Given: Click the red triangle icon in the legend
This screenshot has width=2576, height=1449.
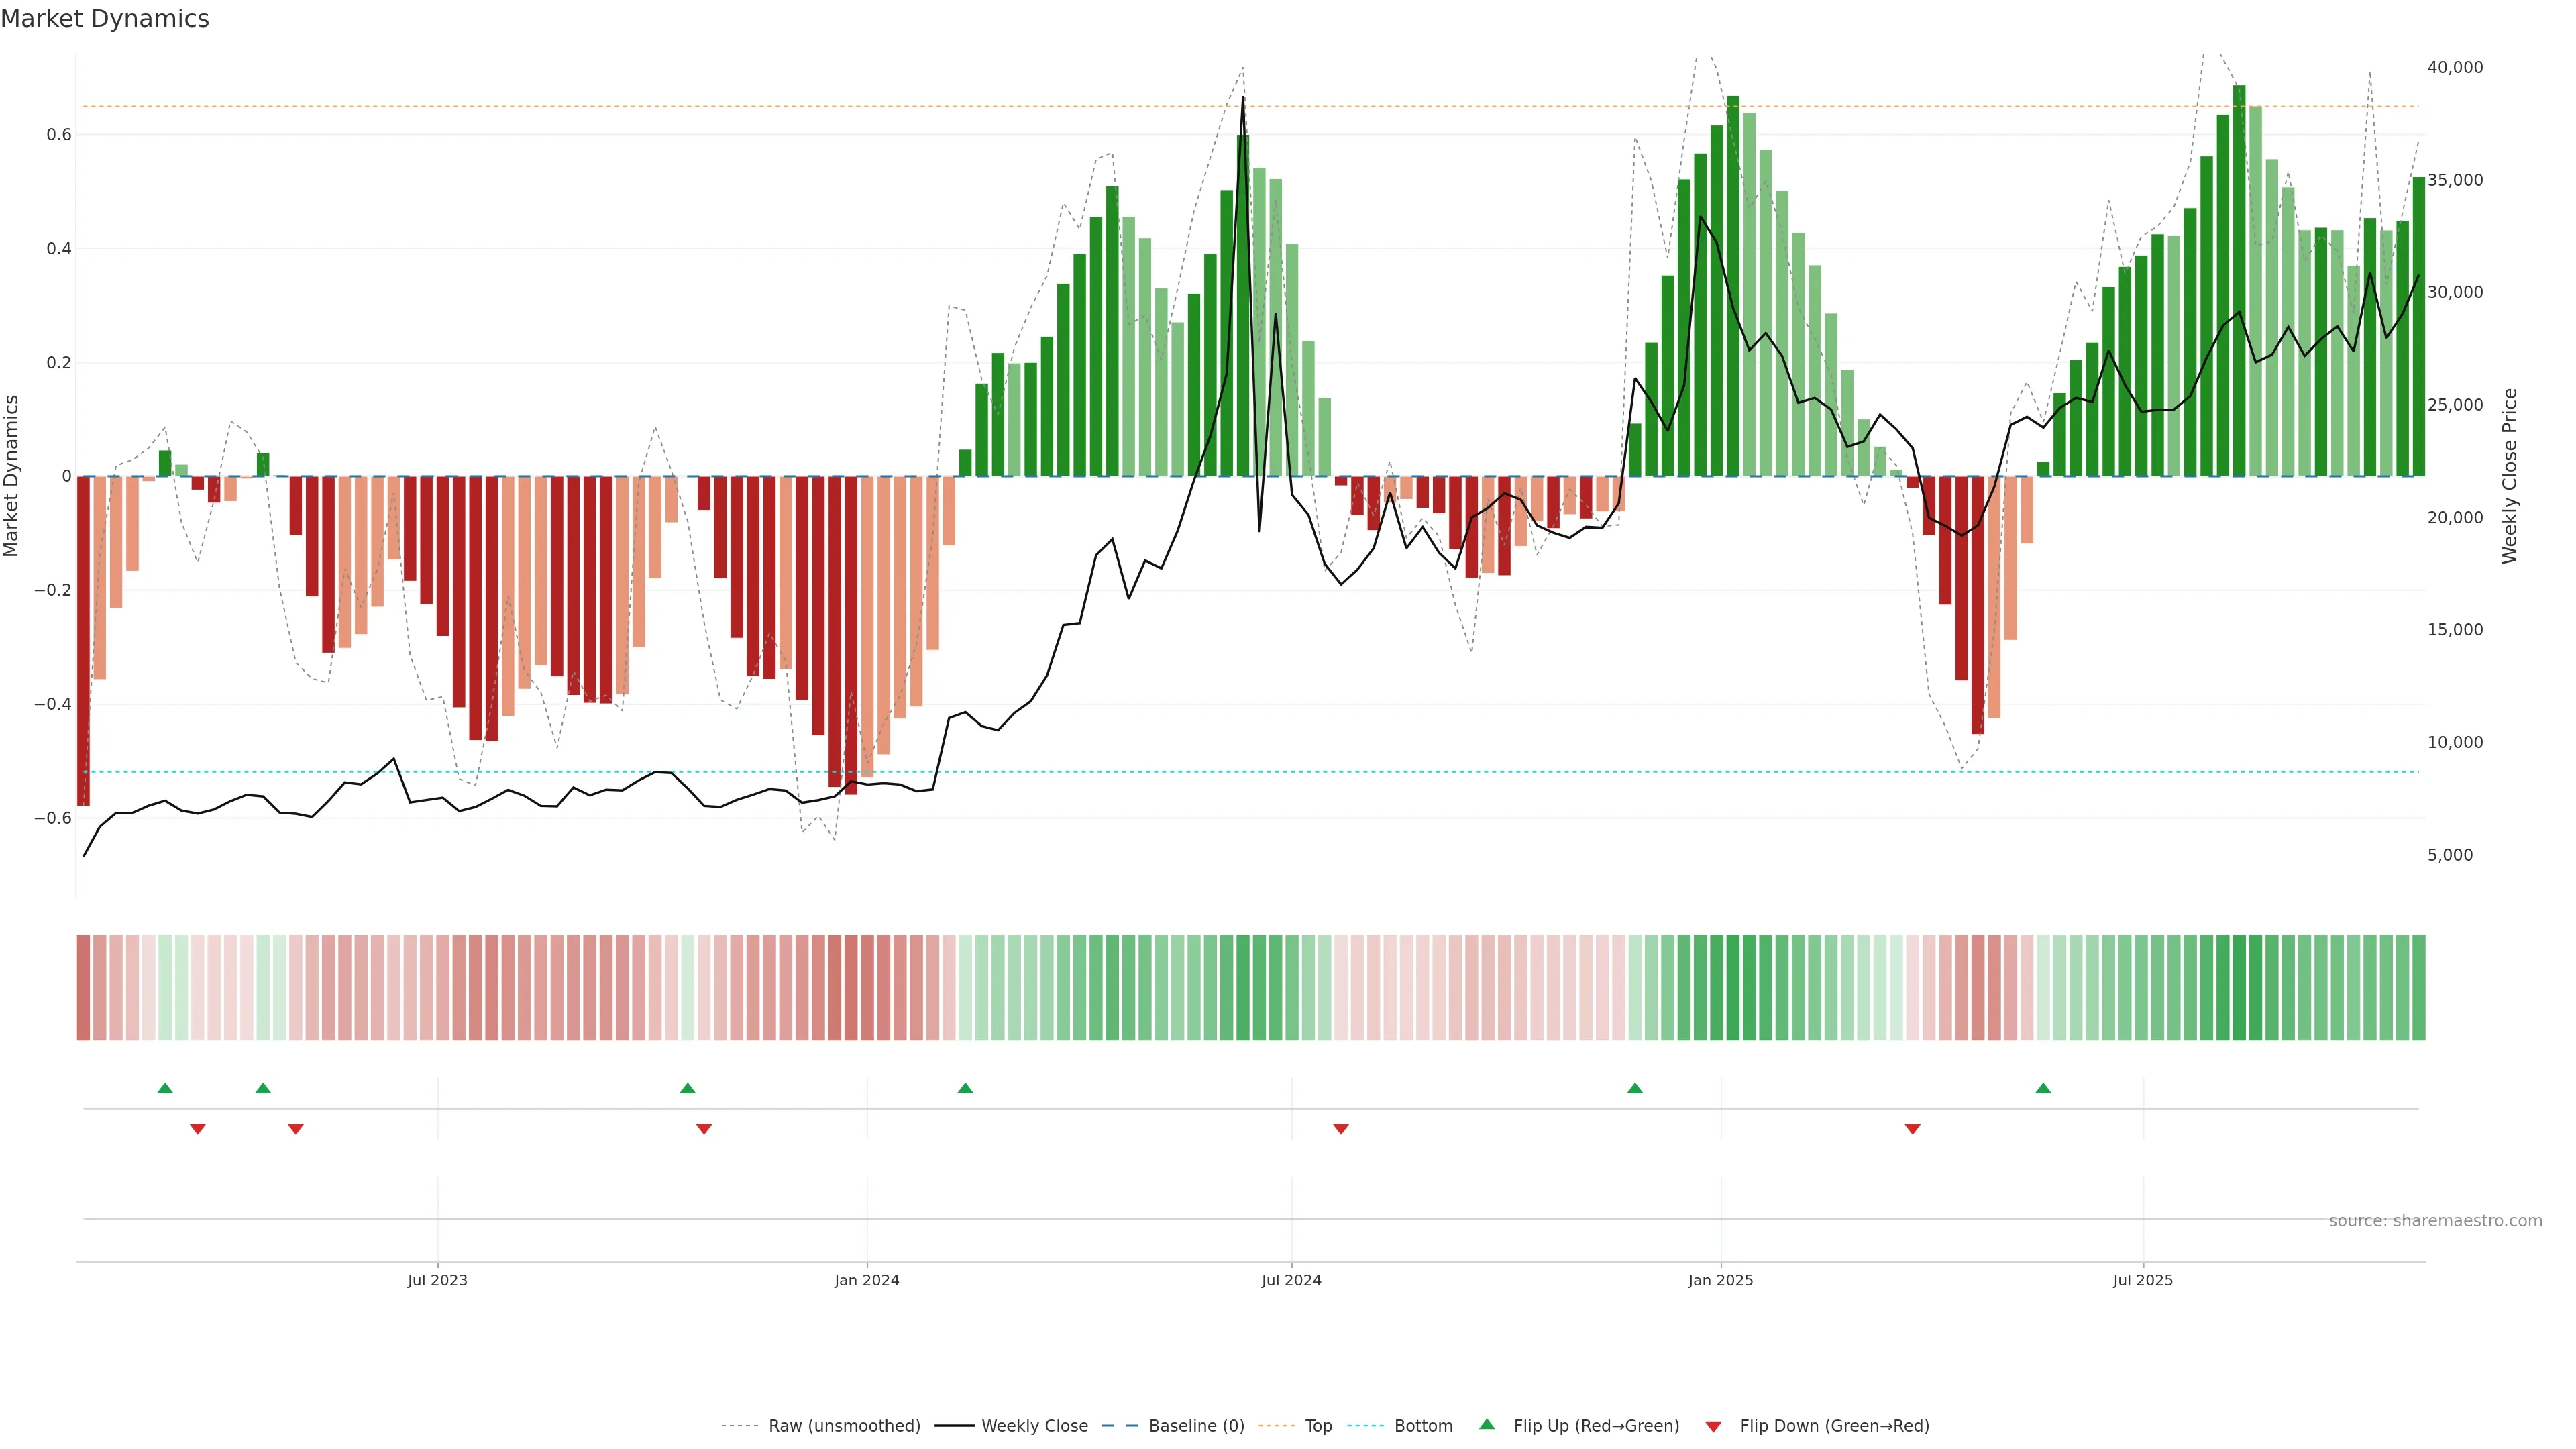Looking at the screenshot, I should click(x=1713, y=1427).
